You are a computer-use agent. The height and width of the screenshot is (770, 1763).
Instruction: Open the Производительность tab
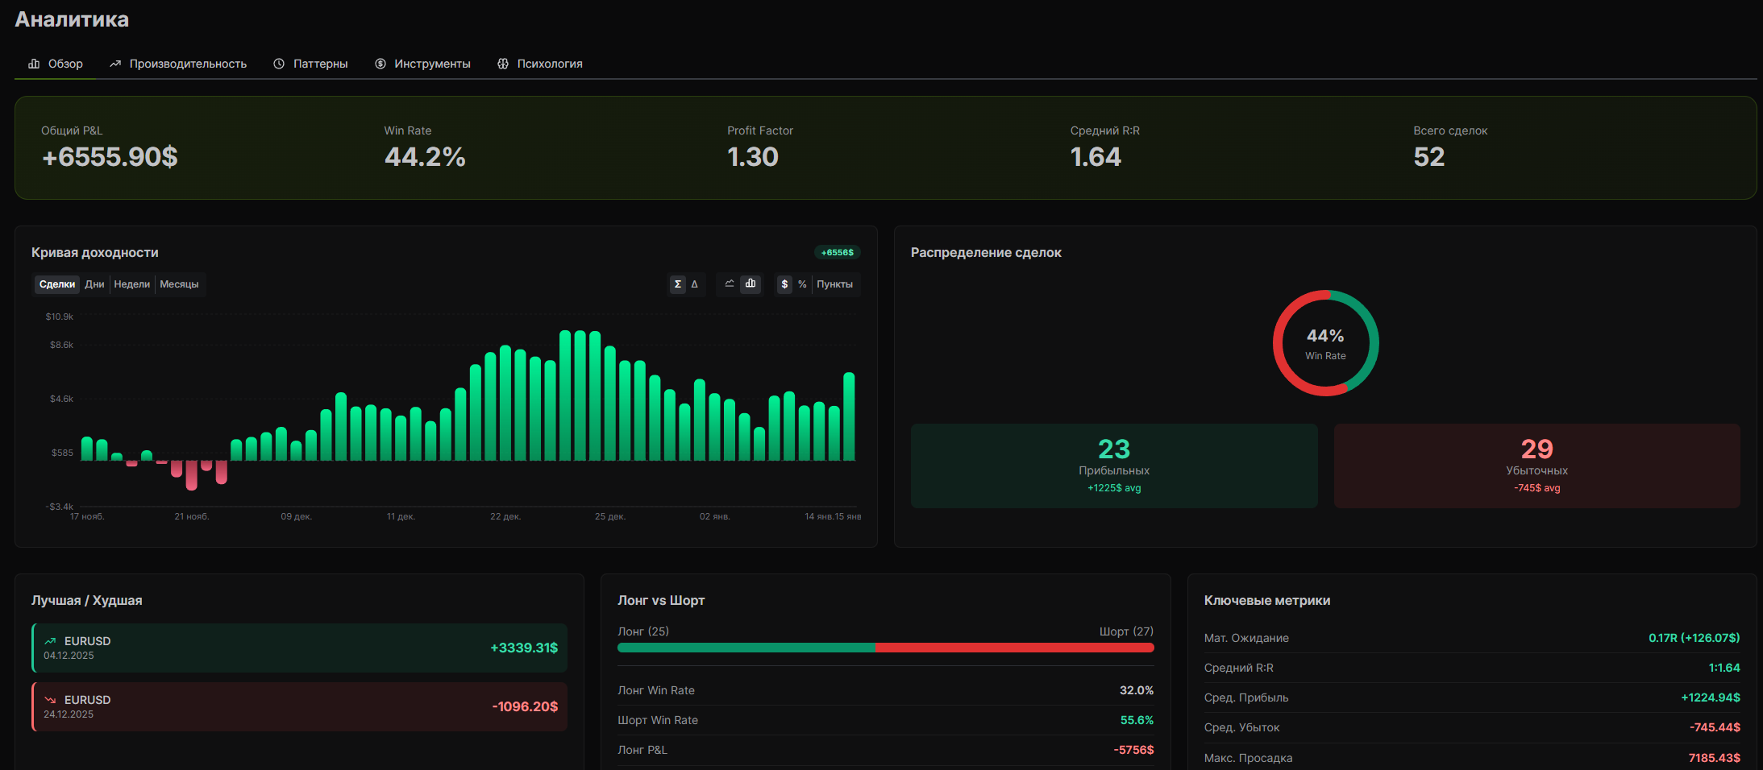(178, 64)
